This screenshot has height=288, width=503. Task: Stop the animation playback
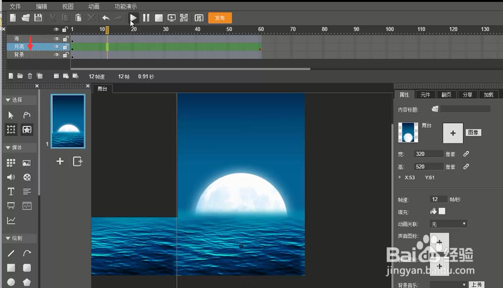pyautogui.click(x=159, y=18)
